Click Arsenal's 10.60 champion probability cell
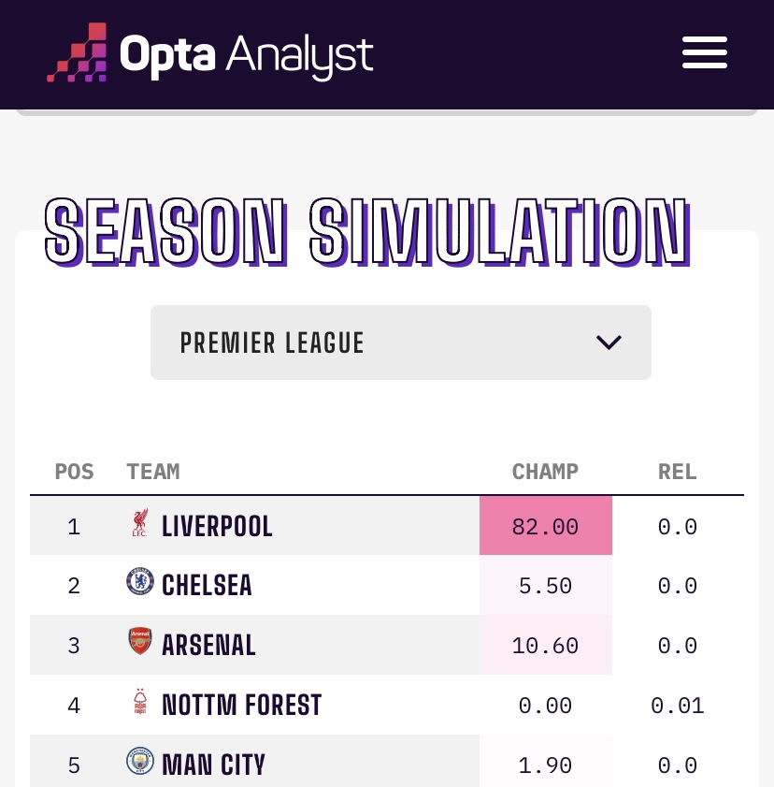 coord(545,646)
